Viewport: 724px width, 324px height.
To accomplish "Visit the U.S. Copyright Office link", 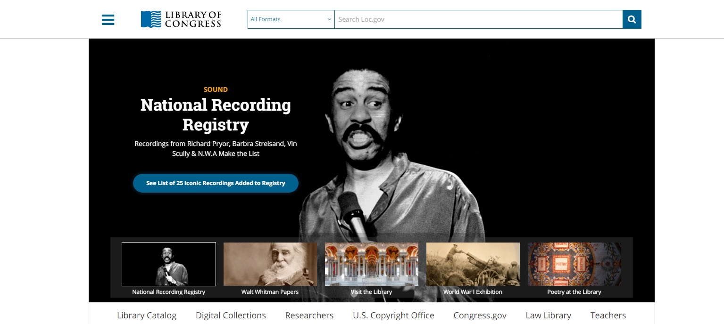I will tap(393, 316).
